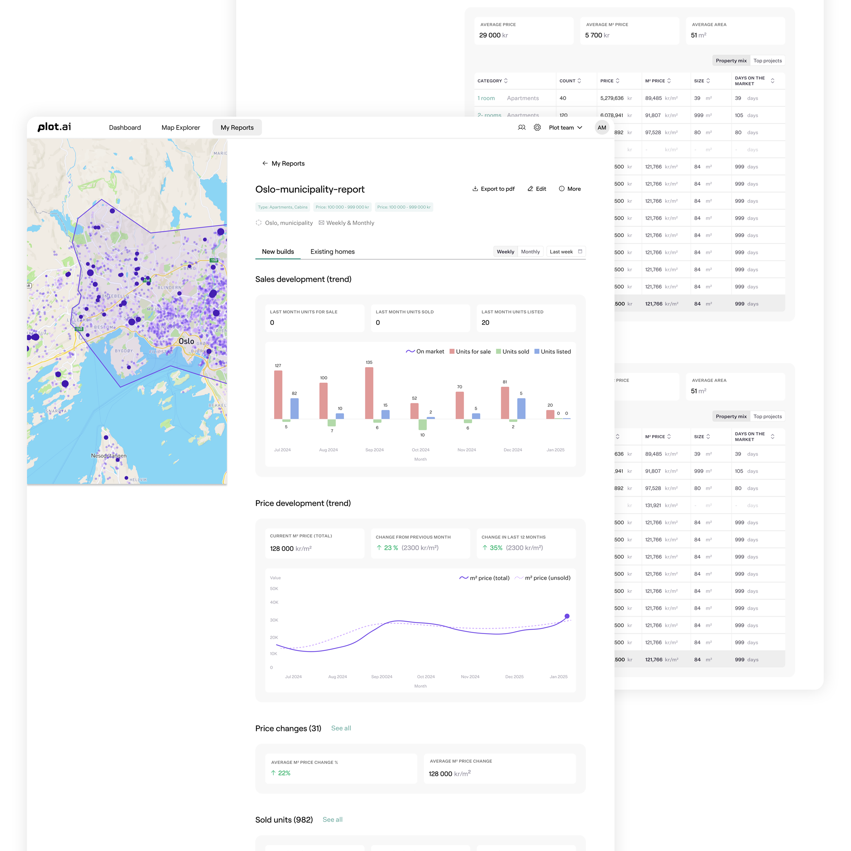Image resolution: width=851 pixels, height=851 pixels.
Task: Open team members icon in header
Action: pos(522,127)
